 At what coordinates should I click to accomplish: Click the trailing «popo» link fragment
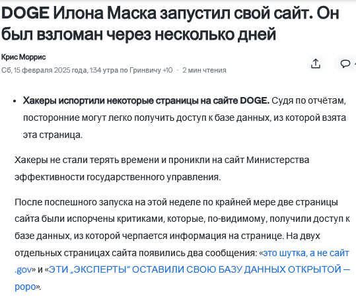point(25,286)
